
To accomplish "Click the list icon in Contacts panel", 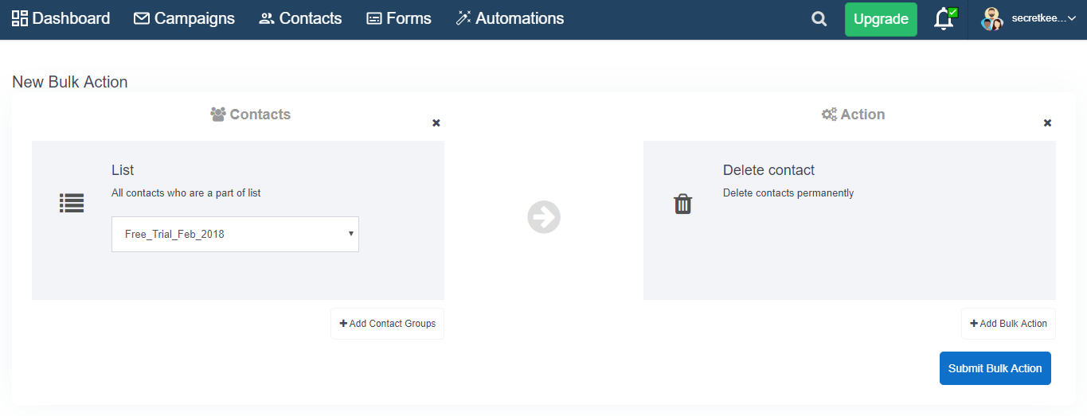I will tap(72, 204).
